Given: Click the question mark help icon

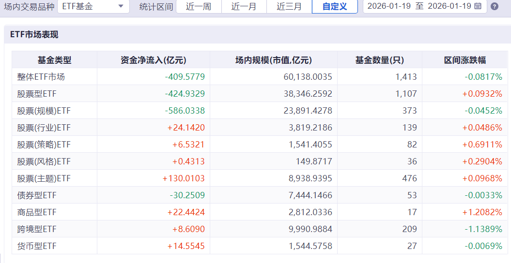Looking at the screenshot, I should [495, 6].
